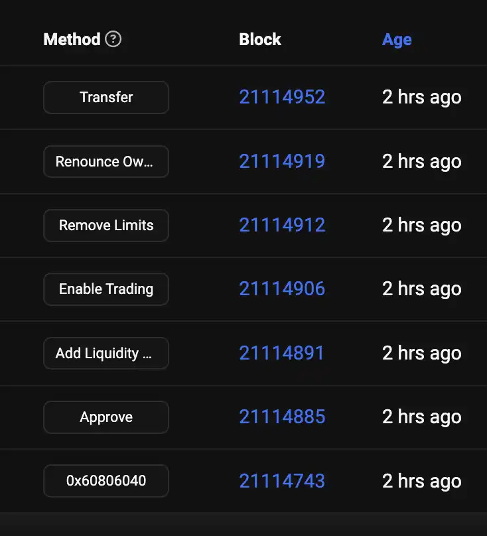
Task: Click the Block column header text
Action: point(260,40)
